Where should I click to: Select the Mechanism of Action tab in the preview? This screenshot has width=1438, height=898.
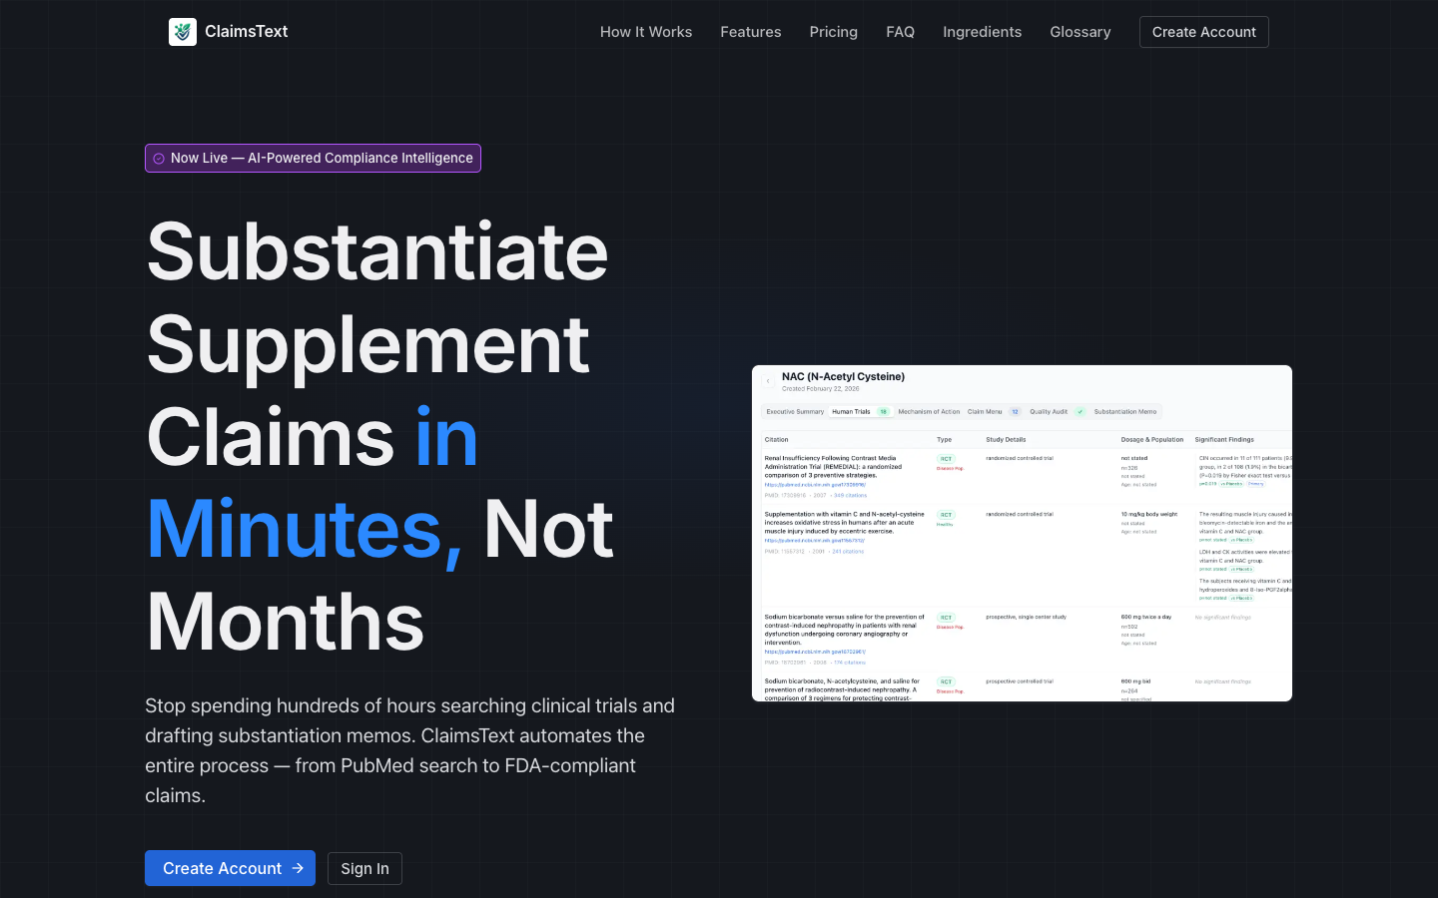[x=929, y=411]
